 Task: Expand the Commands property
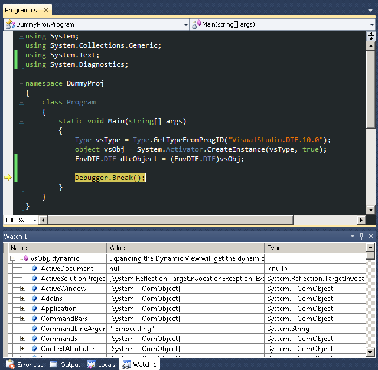click(22, 339)
